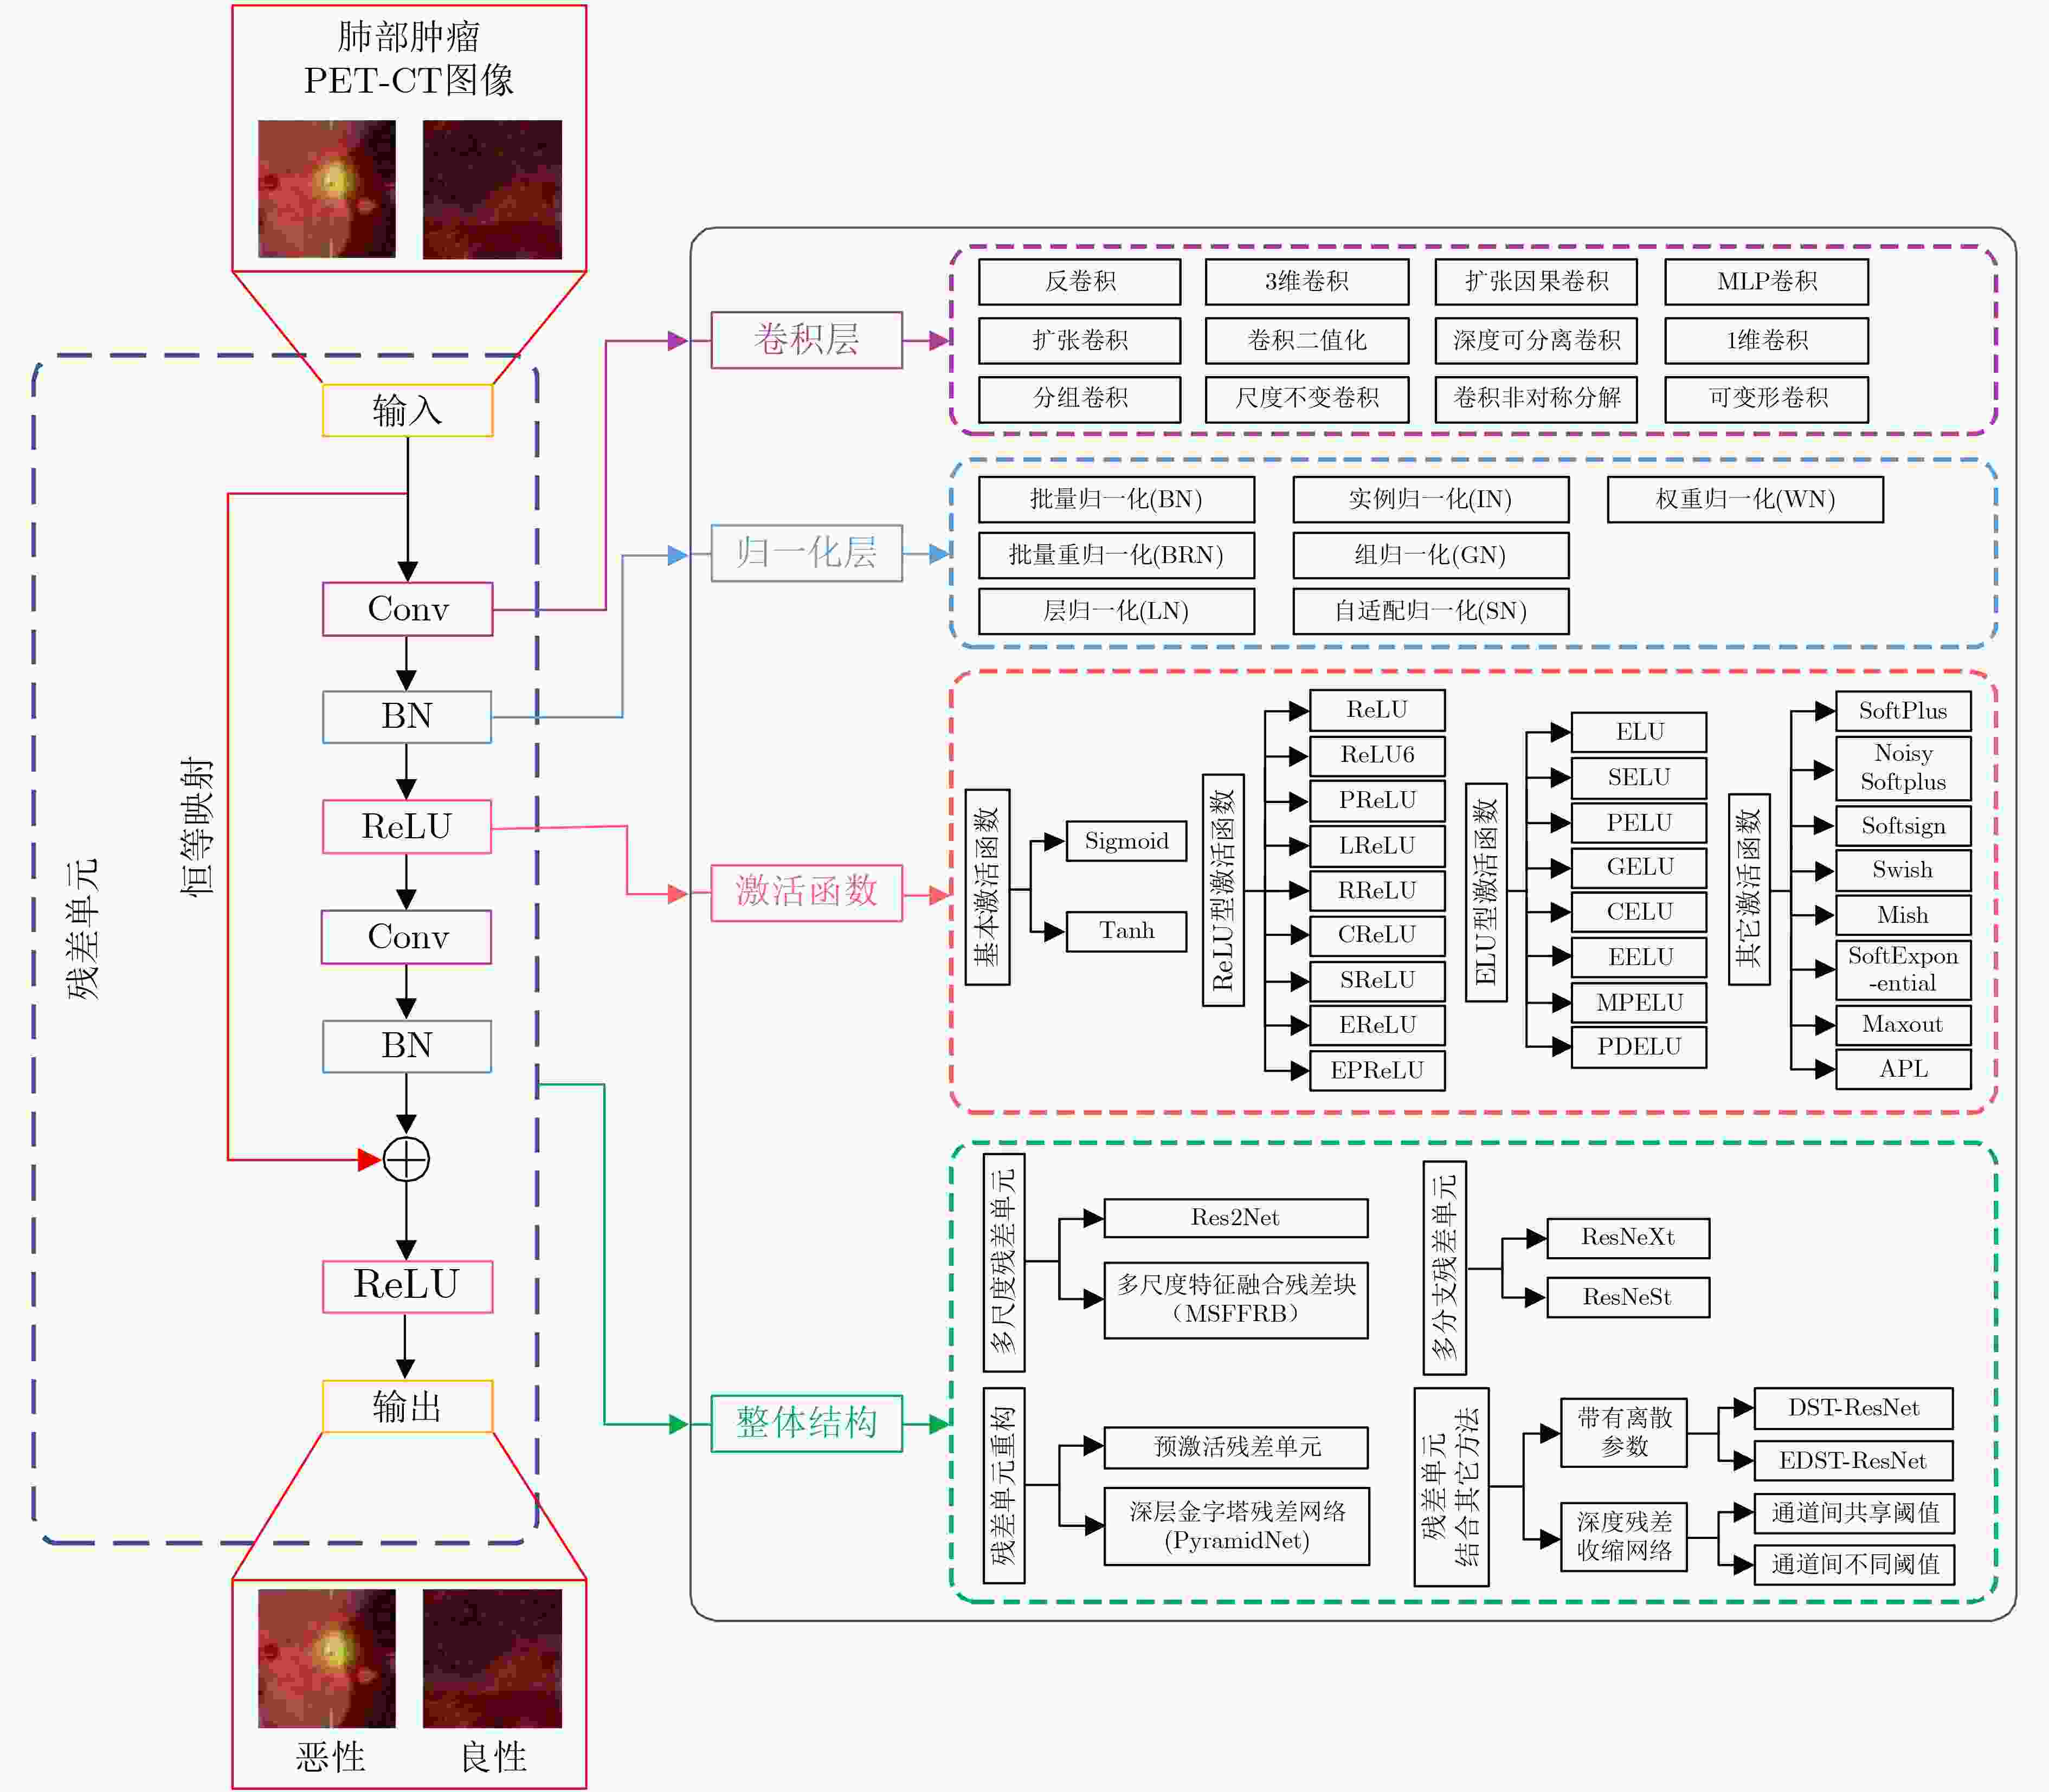Click the Swish box
Screen dimensions: 2049x1792
click(x=1903, y=870)
